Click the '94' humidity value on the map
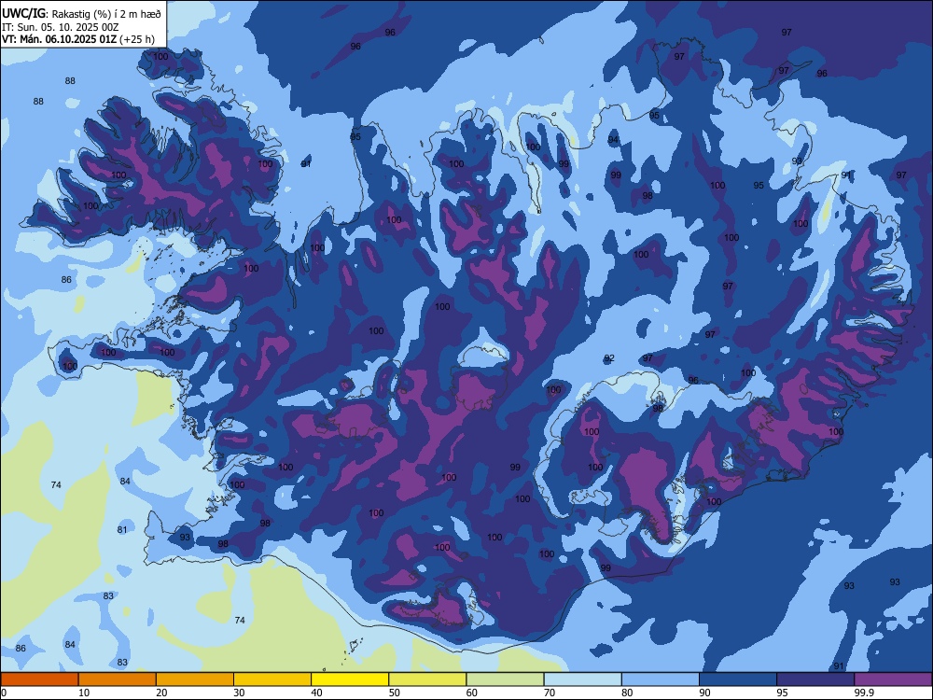 pos(614,140)
